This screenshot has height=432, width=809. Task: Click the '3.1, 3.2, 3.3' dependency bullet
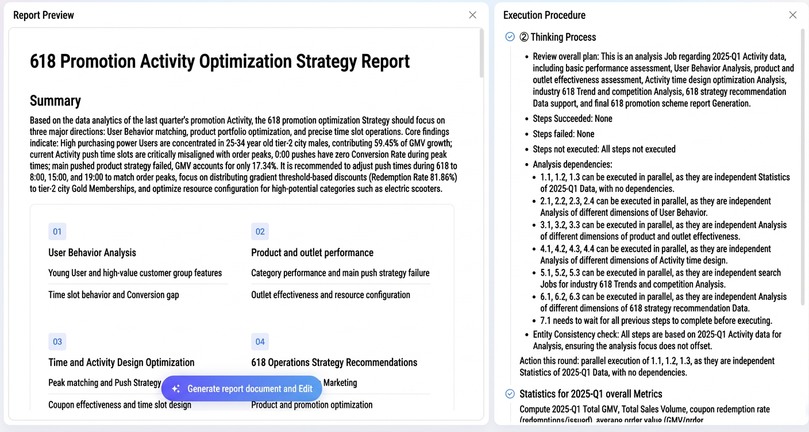tap(664, 230)
